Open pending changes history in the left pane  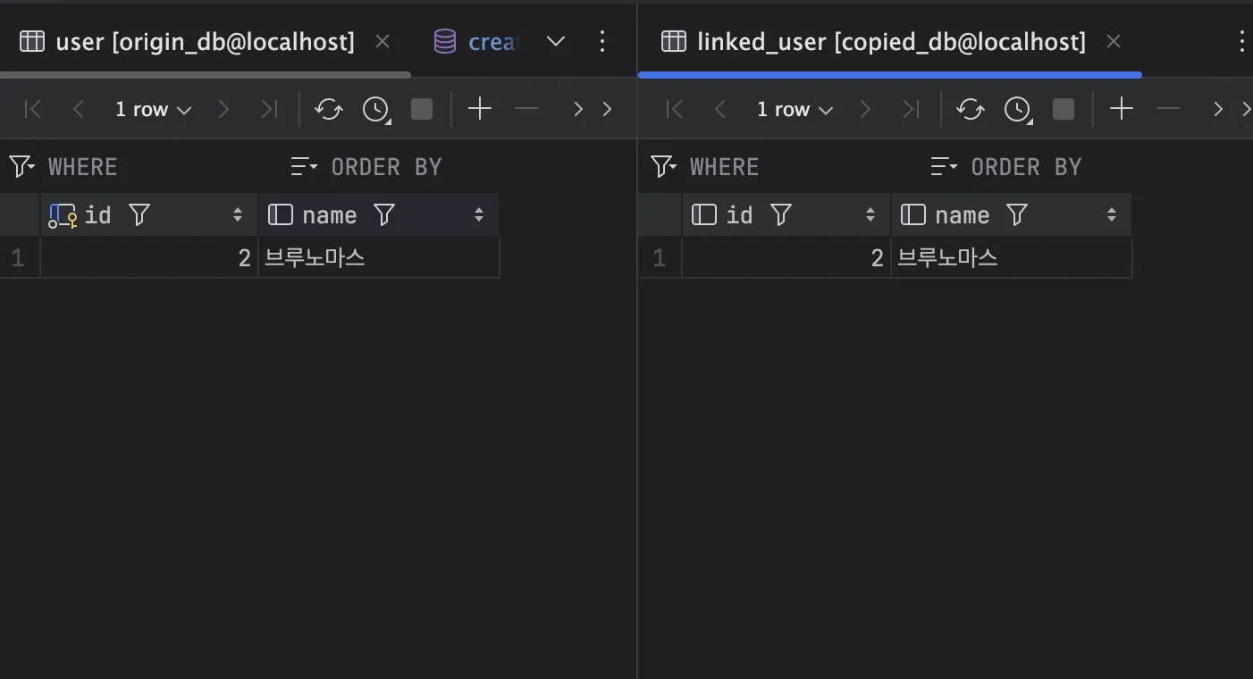376,109
